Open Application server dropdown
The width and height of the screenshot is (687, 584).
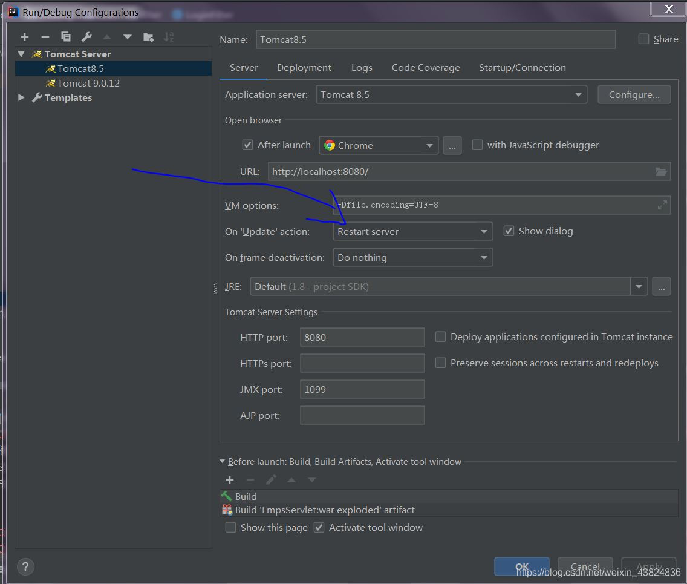tap(451, 94)
